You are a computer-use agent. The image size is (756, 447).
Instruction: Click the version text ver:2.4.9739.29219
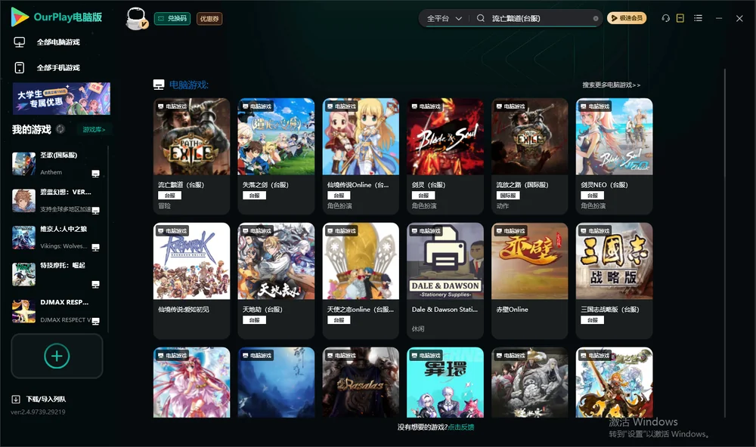pos(38,412)
